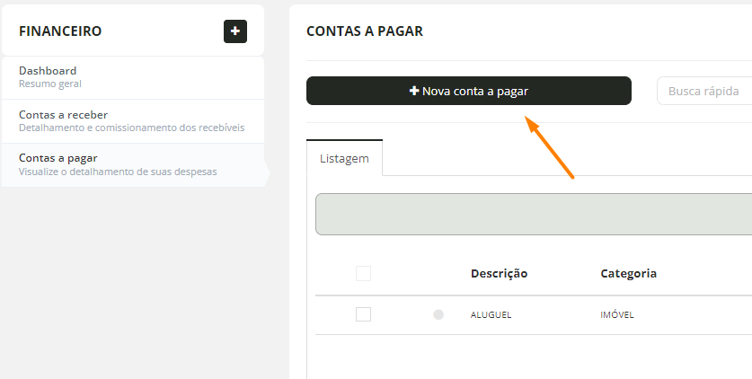Open the Dashboard menu item
Viewport: 752px width, 379px height.
coord(133,77)
